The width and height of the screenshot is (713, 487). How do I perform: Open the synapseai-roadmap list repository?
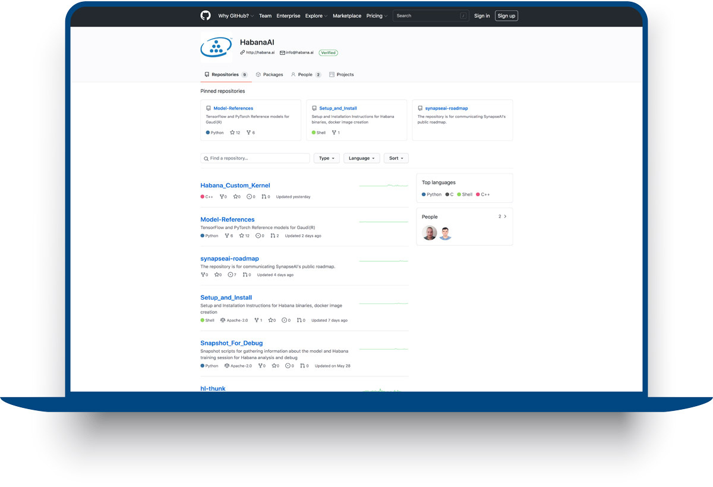click(230, 259)
